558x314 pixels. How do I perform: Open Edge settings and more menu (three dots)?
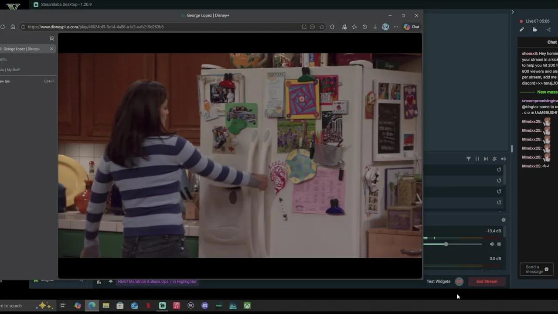pos(396,27)
